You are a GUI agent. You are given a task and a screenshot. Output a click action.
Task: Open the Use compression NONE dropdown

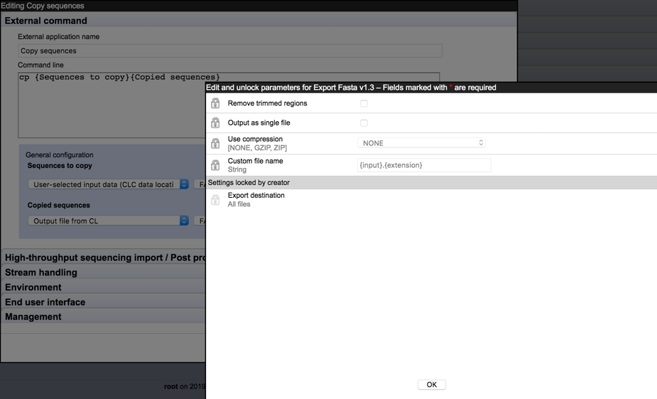(x=421, y=143)
